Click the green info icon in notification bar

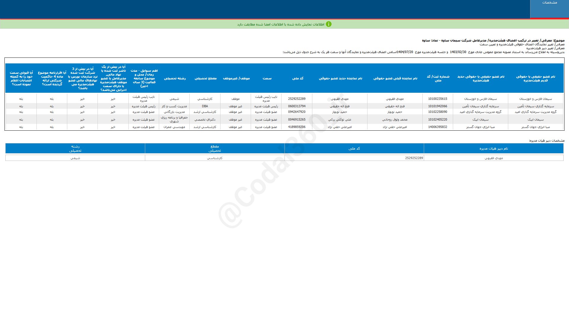[x=328, y=24]
